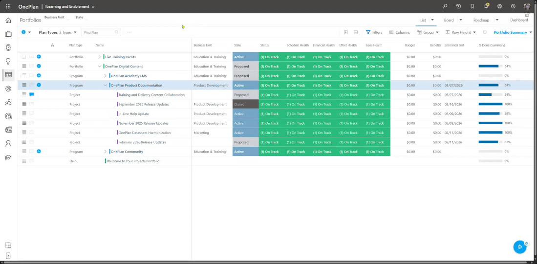Click the Find Plan search field
This screenshot has height=264, width=537.
point(98,32)
